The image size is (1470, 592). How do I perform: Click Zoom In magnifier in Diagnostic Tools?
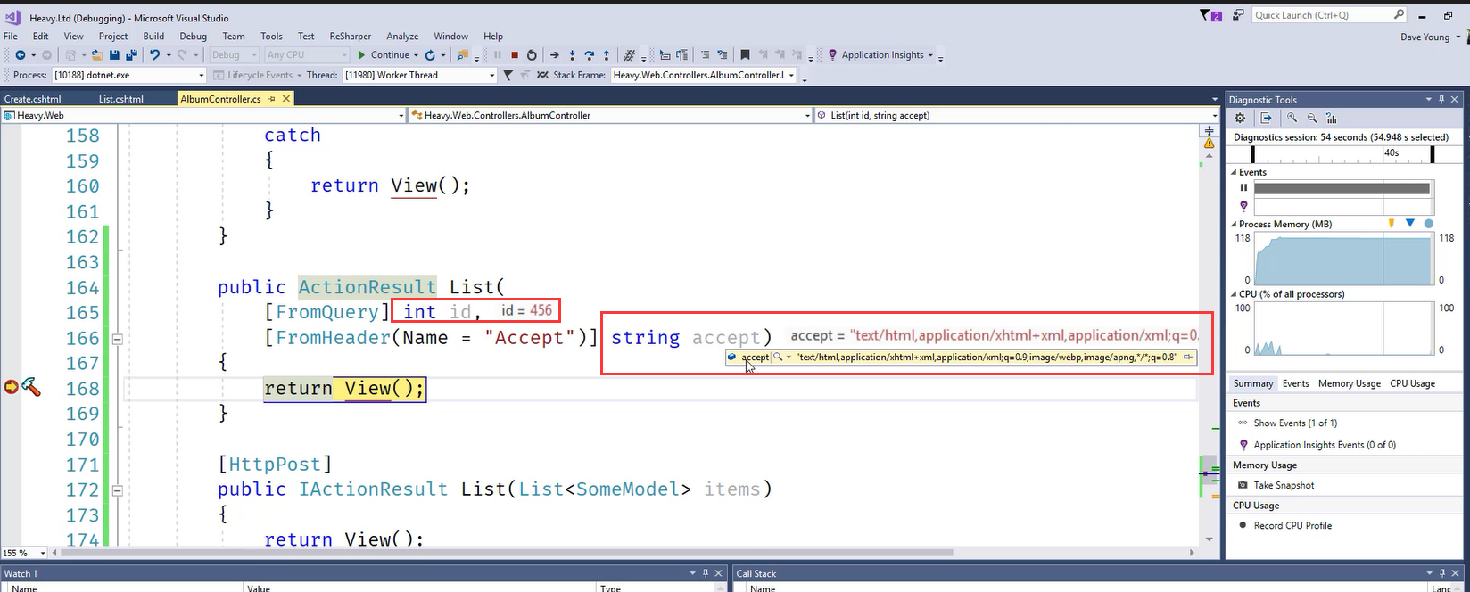[x=1292, y=118]
